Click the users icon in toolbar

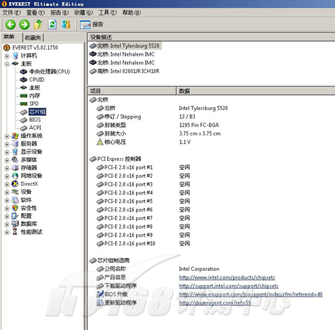(x=66, y=24)
